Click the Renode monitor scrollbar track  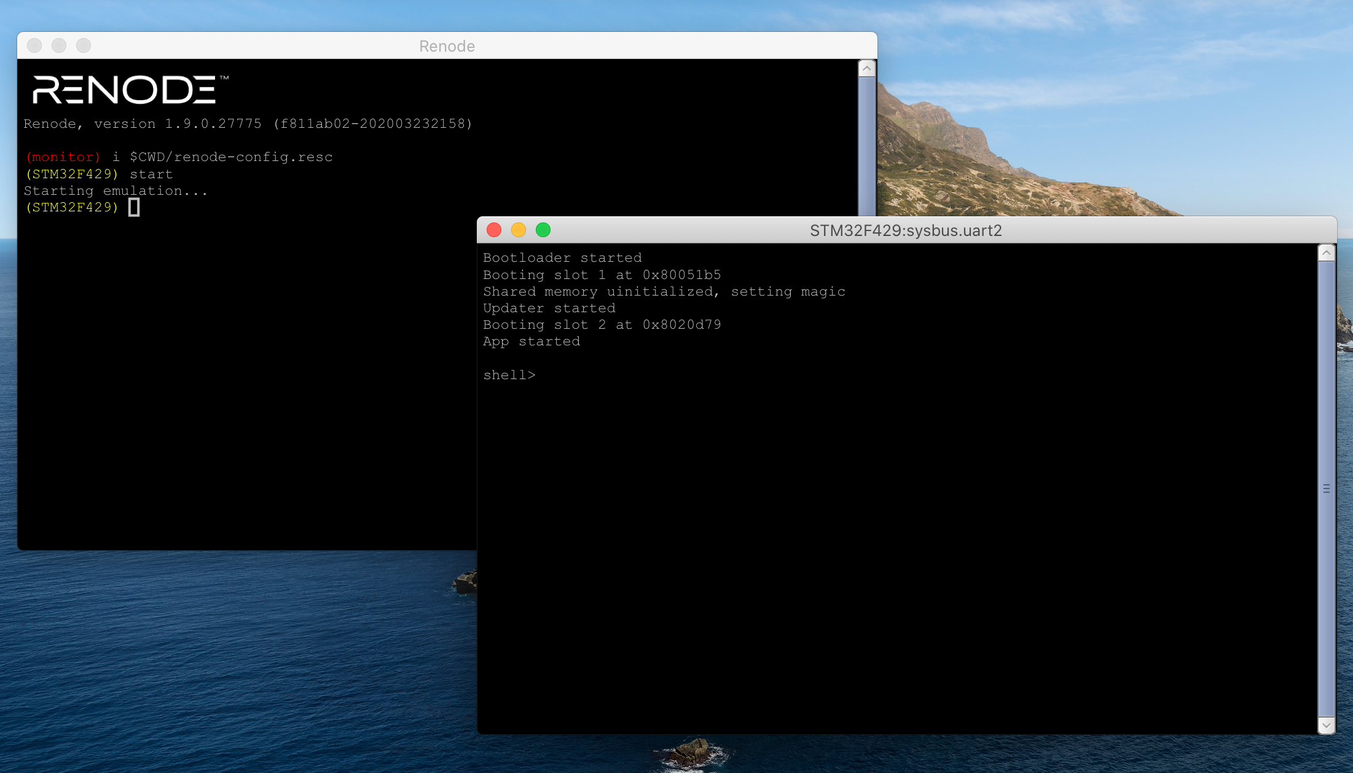pyautogui.click(x=866, y=147)
